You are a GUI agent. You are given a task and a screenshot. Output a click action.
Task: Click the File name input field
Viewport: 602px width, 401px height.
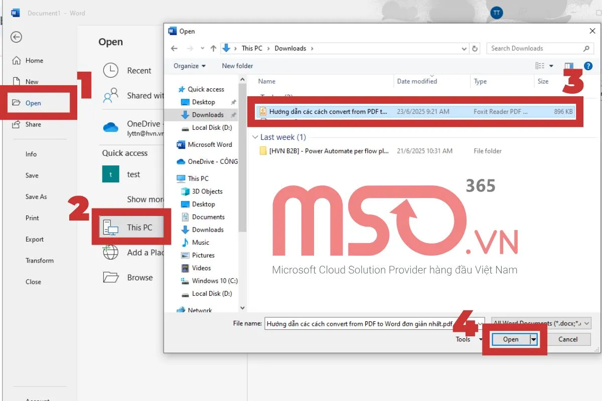[375, 324]
